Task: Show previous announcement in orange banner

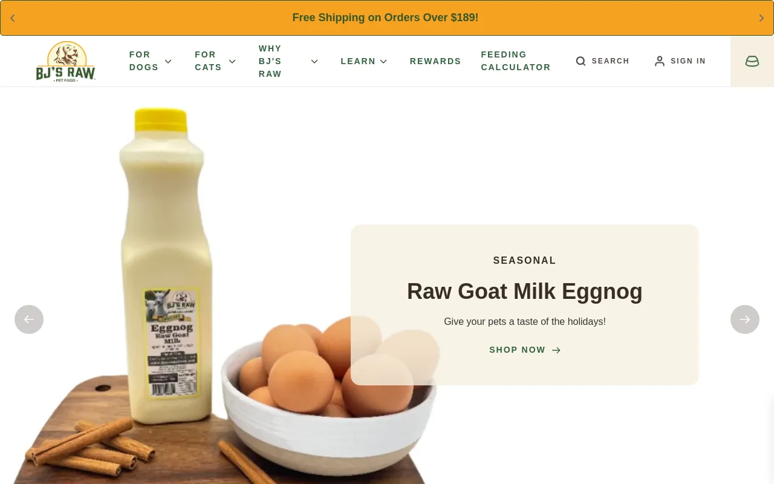Action: pyautogui.click(x=13, y=18)
